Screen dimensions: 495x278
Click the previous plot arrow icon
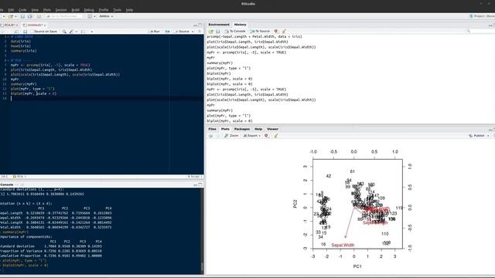pos(210,136)
